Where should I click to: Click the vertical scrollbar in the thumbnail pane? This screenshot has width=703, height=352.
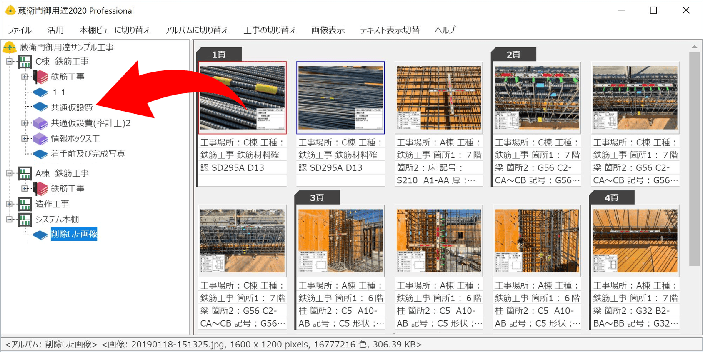pyautogui.click(x=694, y=158)
